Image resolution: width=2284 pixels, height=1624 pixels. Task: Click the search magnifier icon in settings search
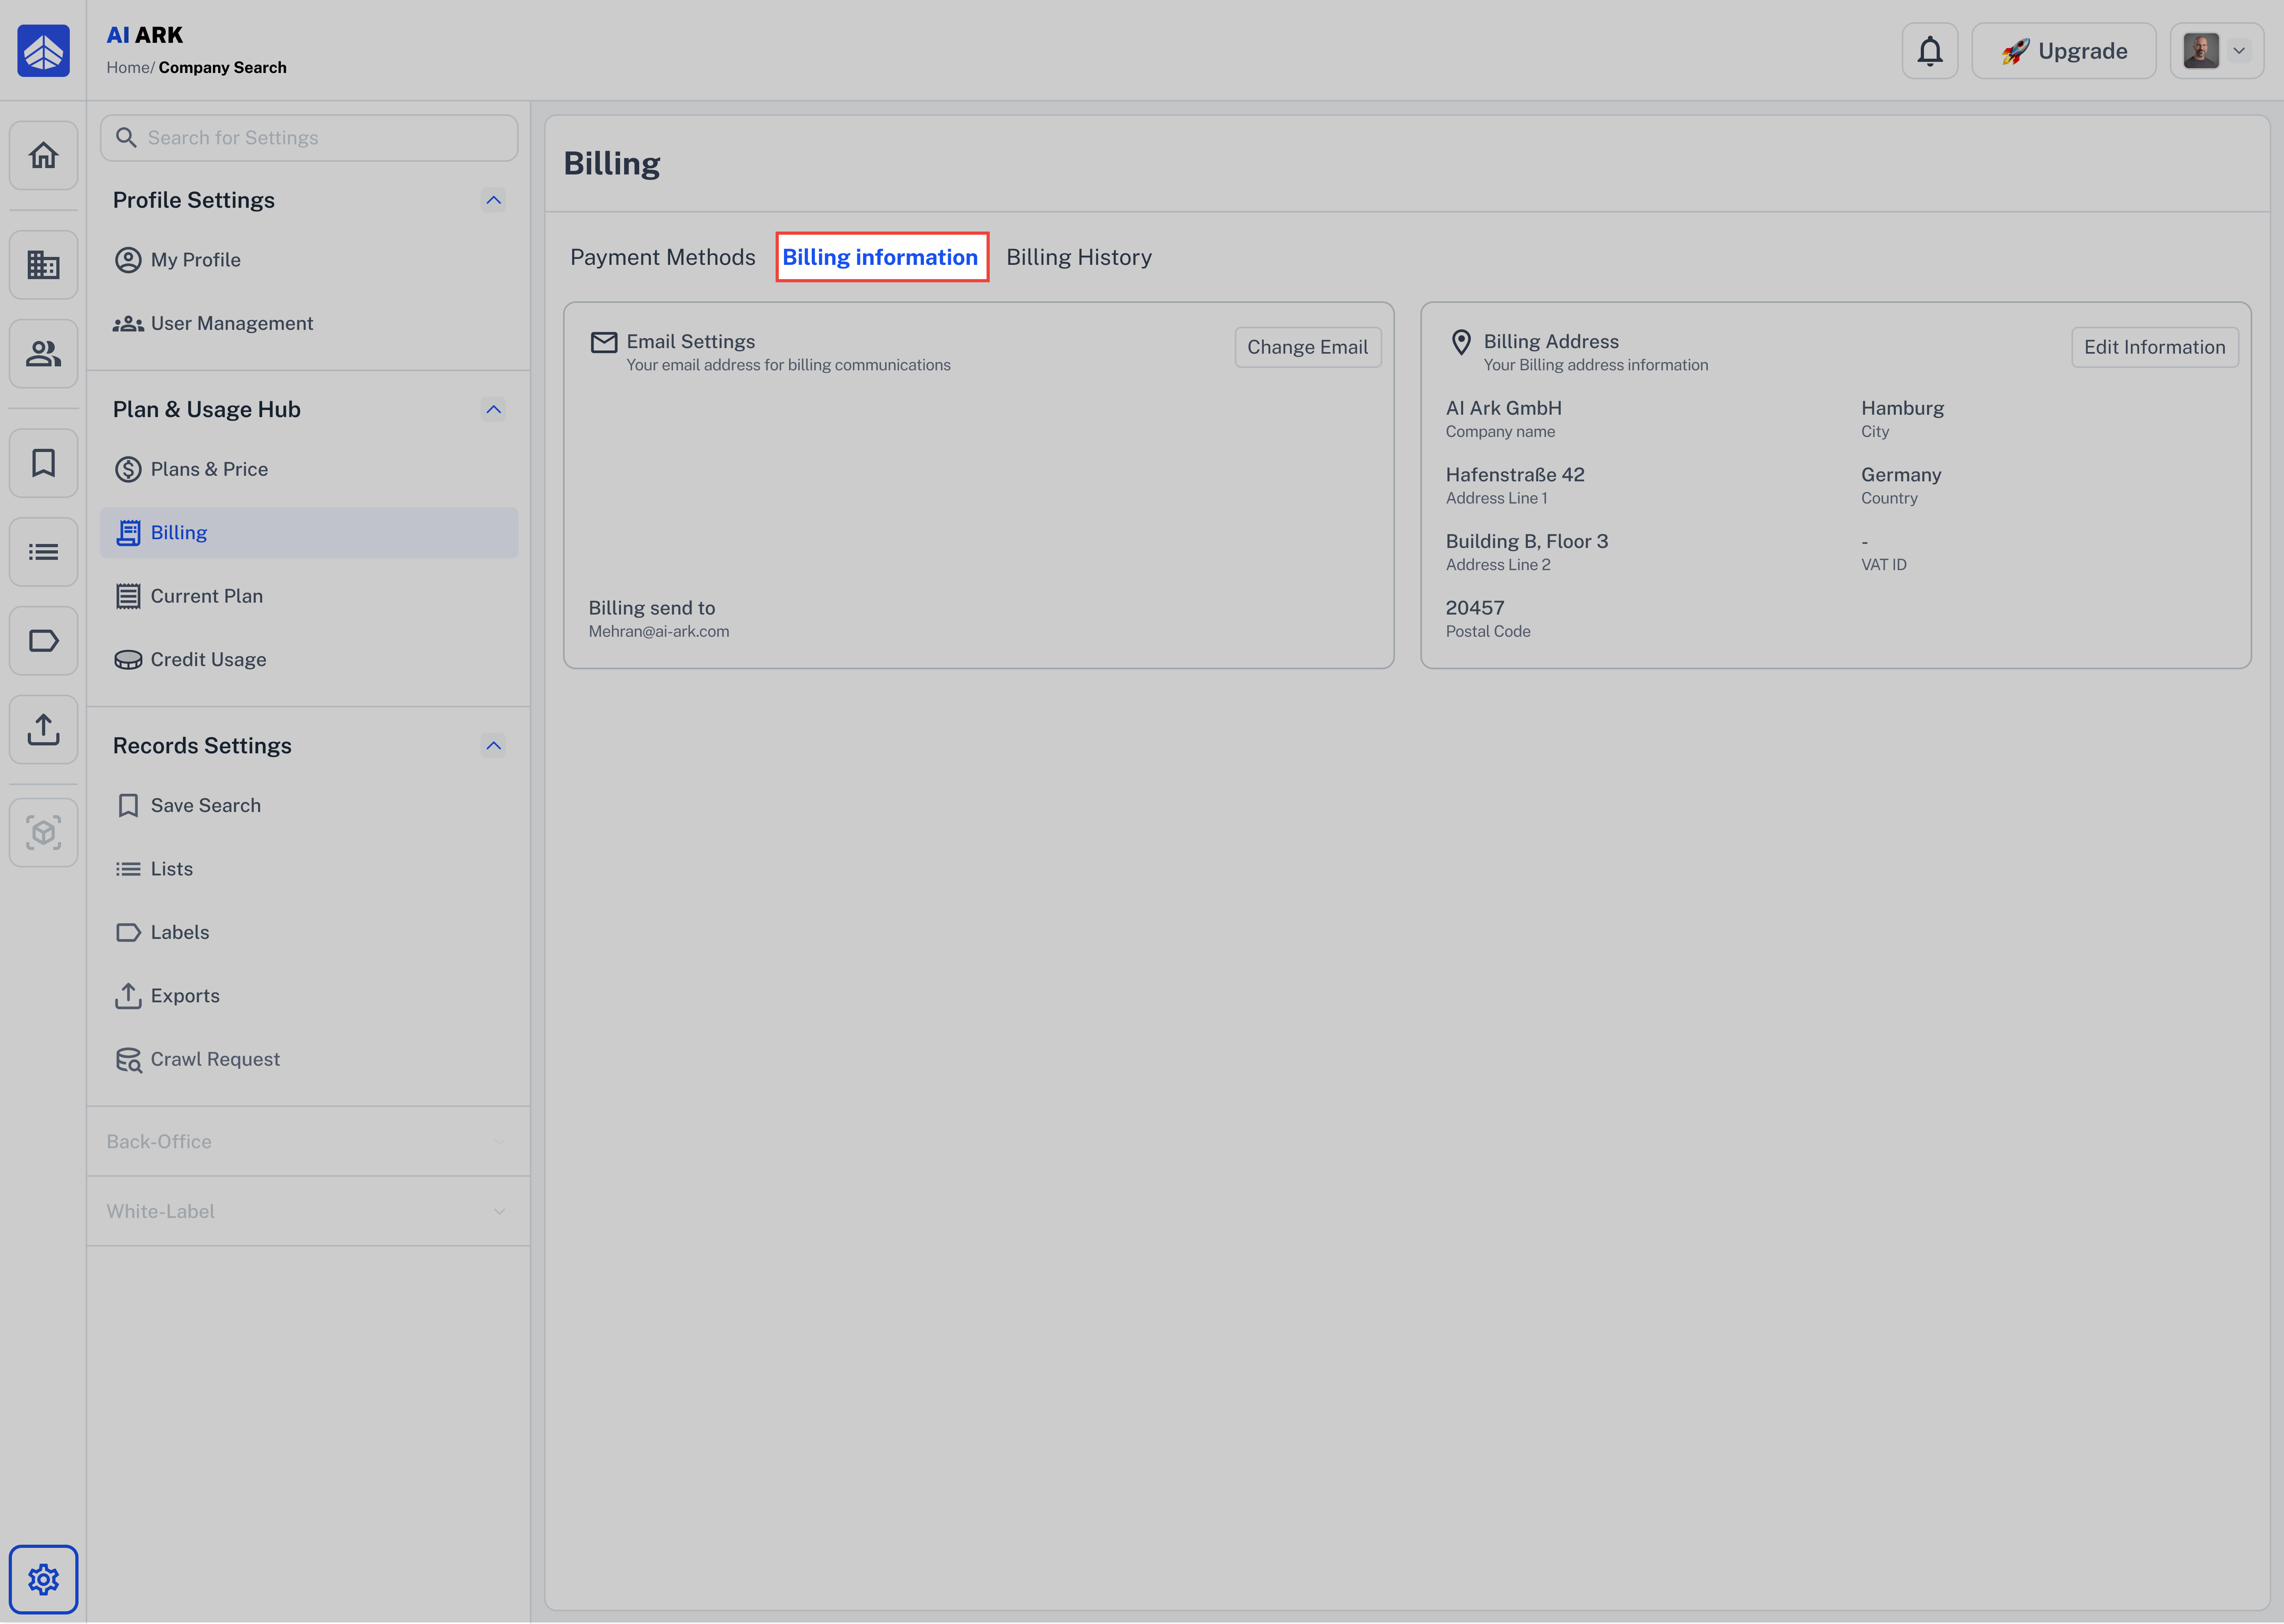[x=126, y=138]
